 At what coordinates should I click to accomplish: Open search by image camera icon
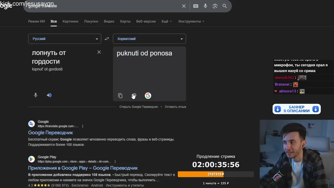(x=215, y=6)
